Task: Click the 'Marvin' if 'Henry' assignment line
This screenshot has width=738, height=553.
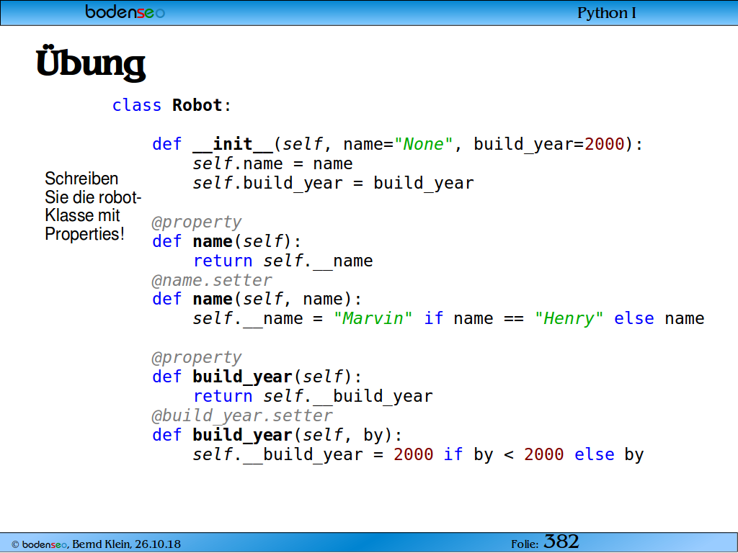Action: tap(448, 319)
